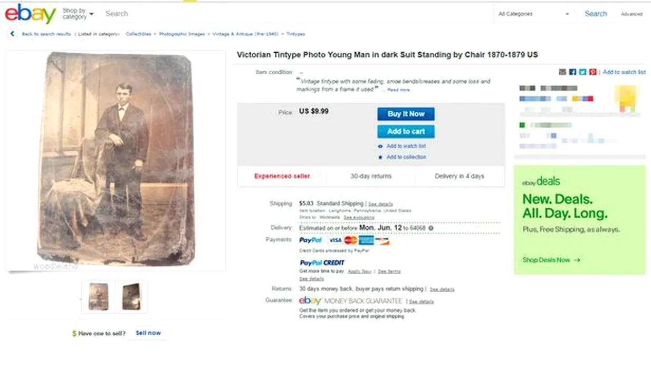Viewport: 651px width, 369px height.
Task: Open the All Categories dropdown
Action: click(534, 14)
